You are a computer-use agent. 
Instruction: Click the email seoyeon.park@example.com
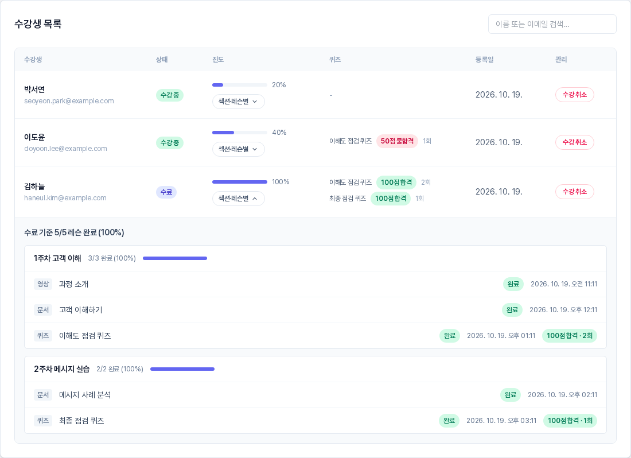69,101
